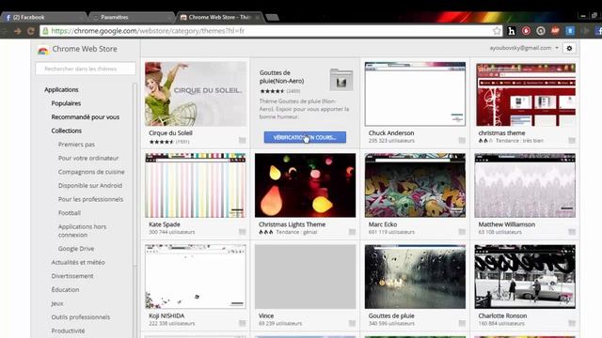Screen dimensions: 602x338
Task: Open 'Outils professionnels' category
Action: (81, 317)
